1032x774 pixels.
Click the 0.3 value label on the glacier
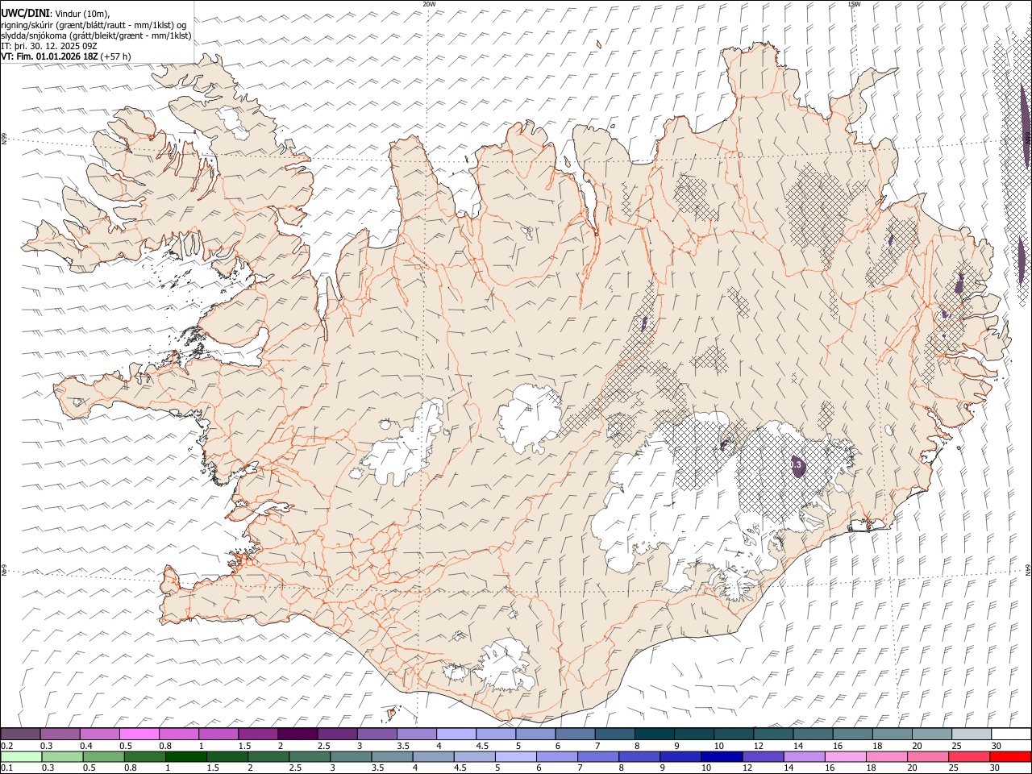797,465
